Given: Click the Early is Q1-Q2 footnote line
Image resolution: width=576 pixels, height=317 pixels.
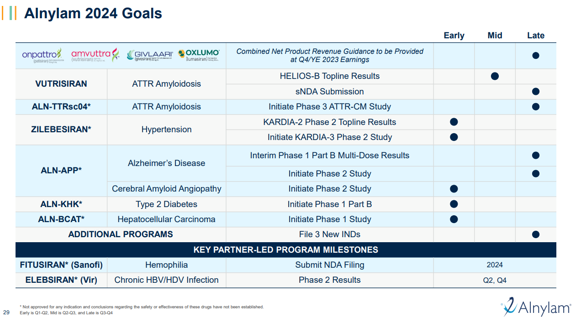Looking at the screenshot, I should (66, 313).
